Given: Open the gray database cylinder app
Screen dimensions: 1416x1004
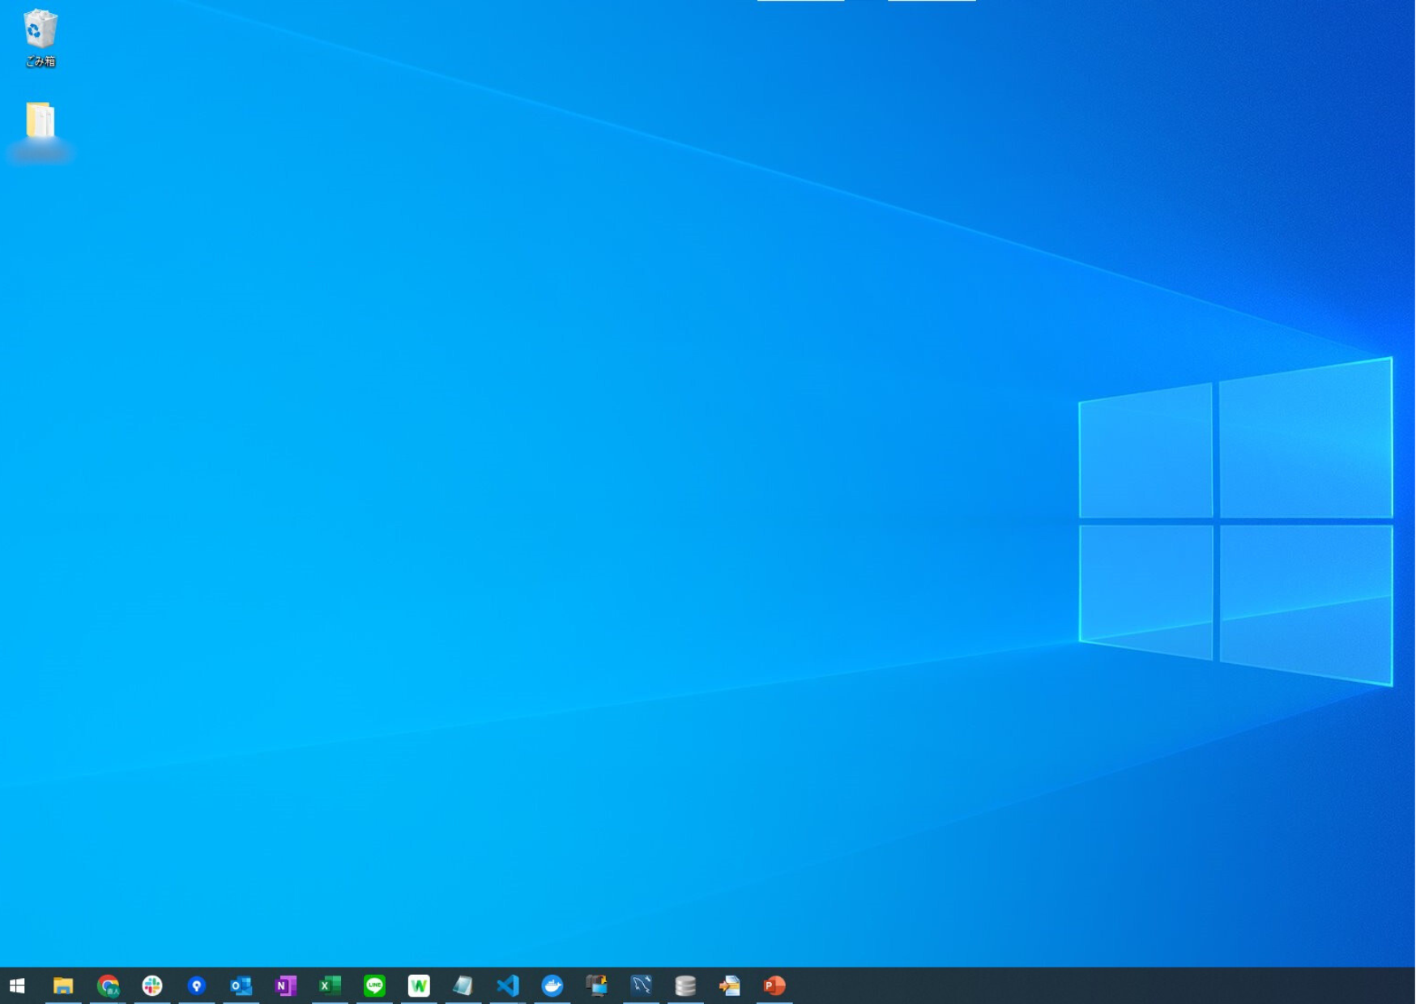Looking at the screenshot, I should 685,985.
